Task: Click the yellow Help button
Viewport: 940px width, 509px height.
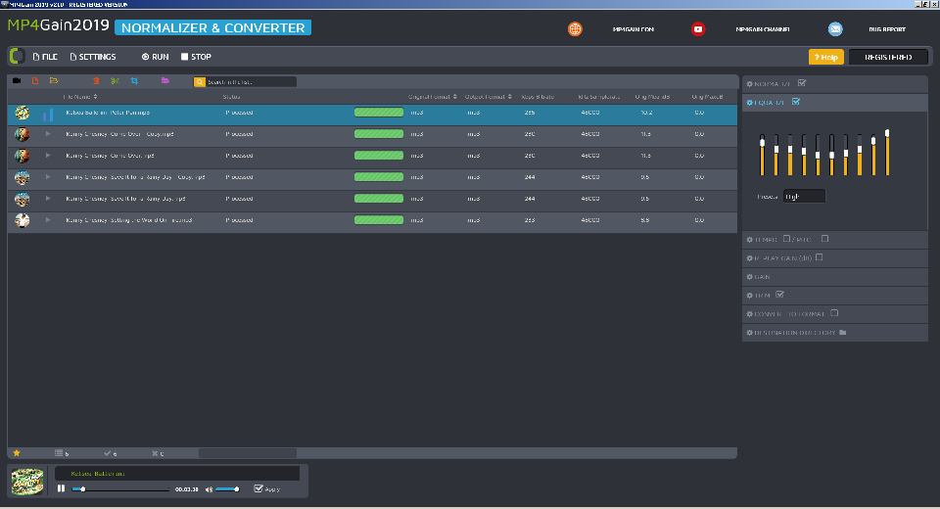Action: point(826,57)
